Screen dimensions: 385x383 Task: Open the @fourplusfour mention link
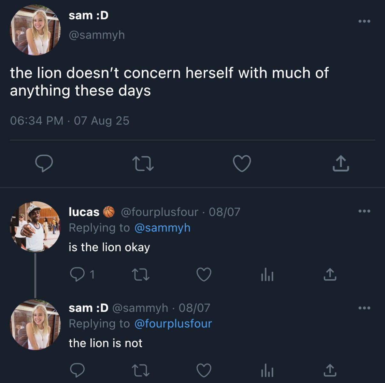(173, 324)
